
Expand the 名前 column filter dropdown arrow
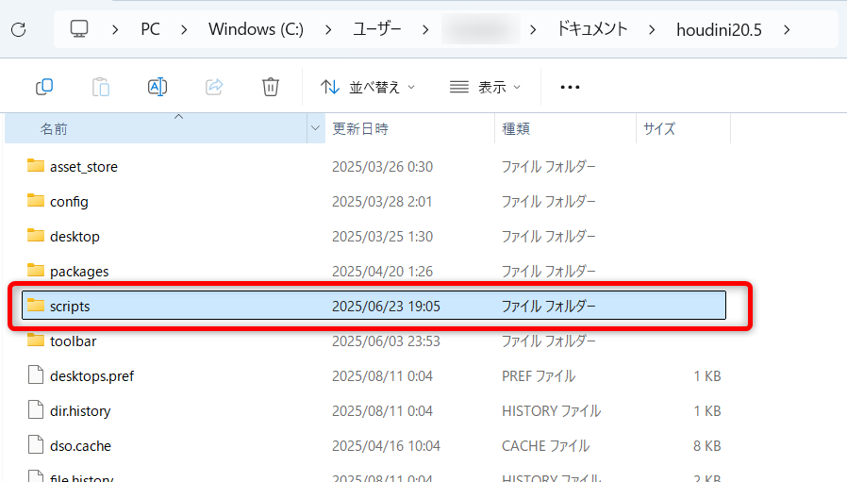315,128
